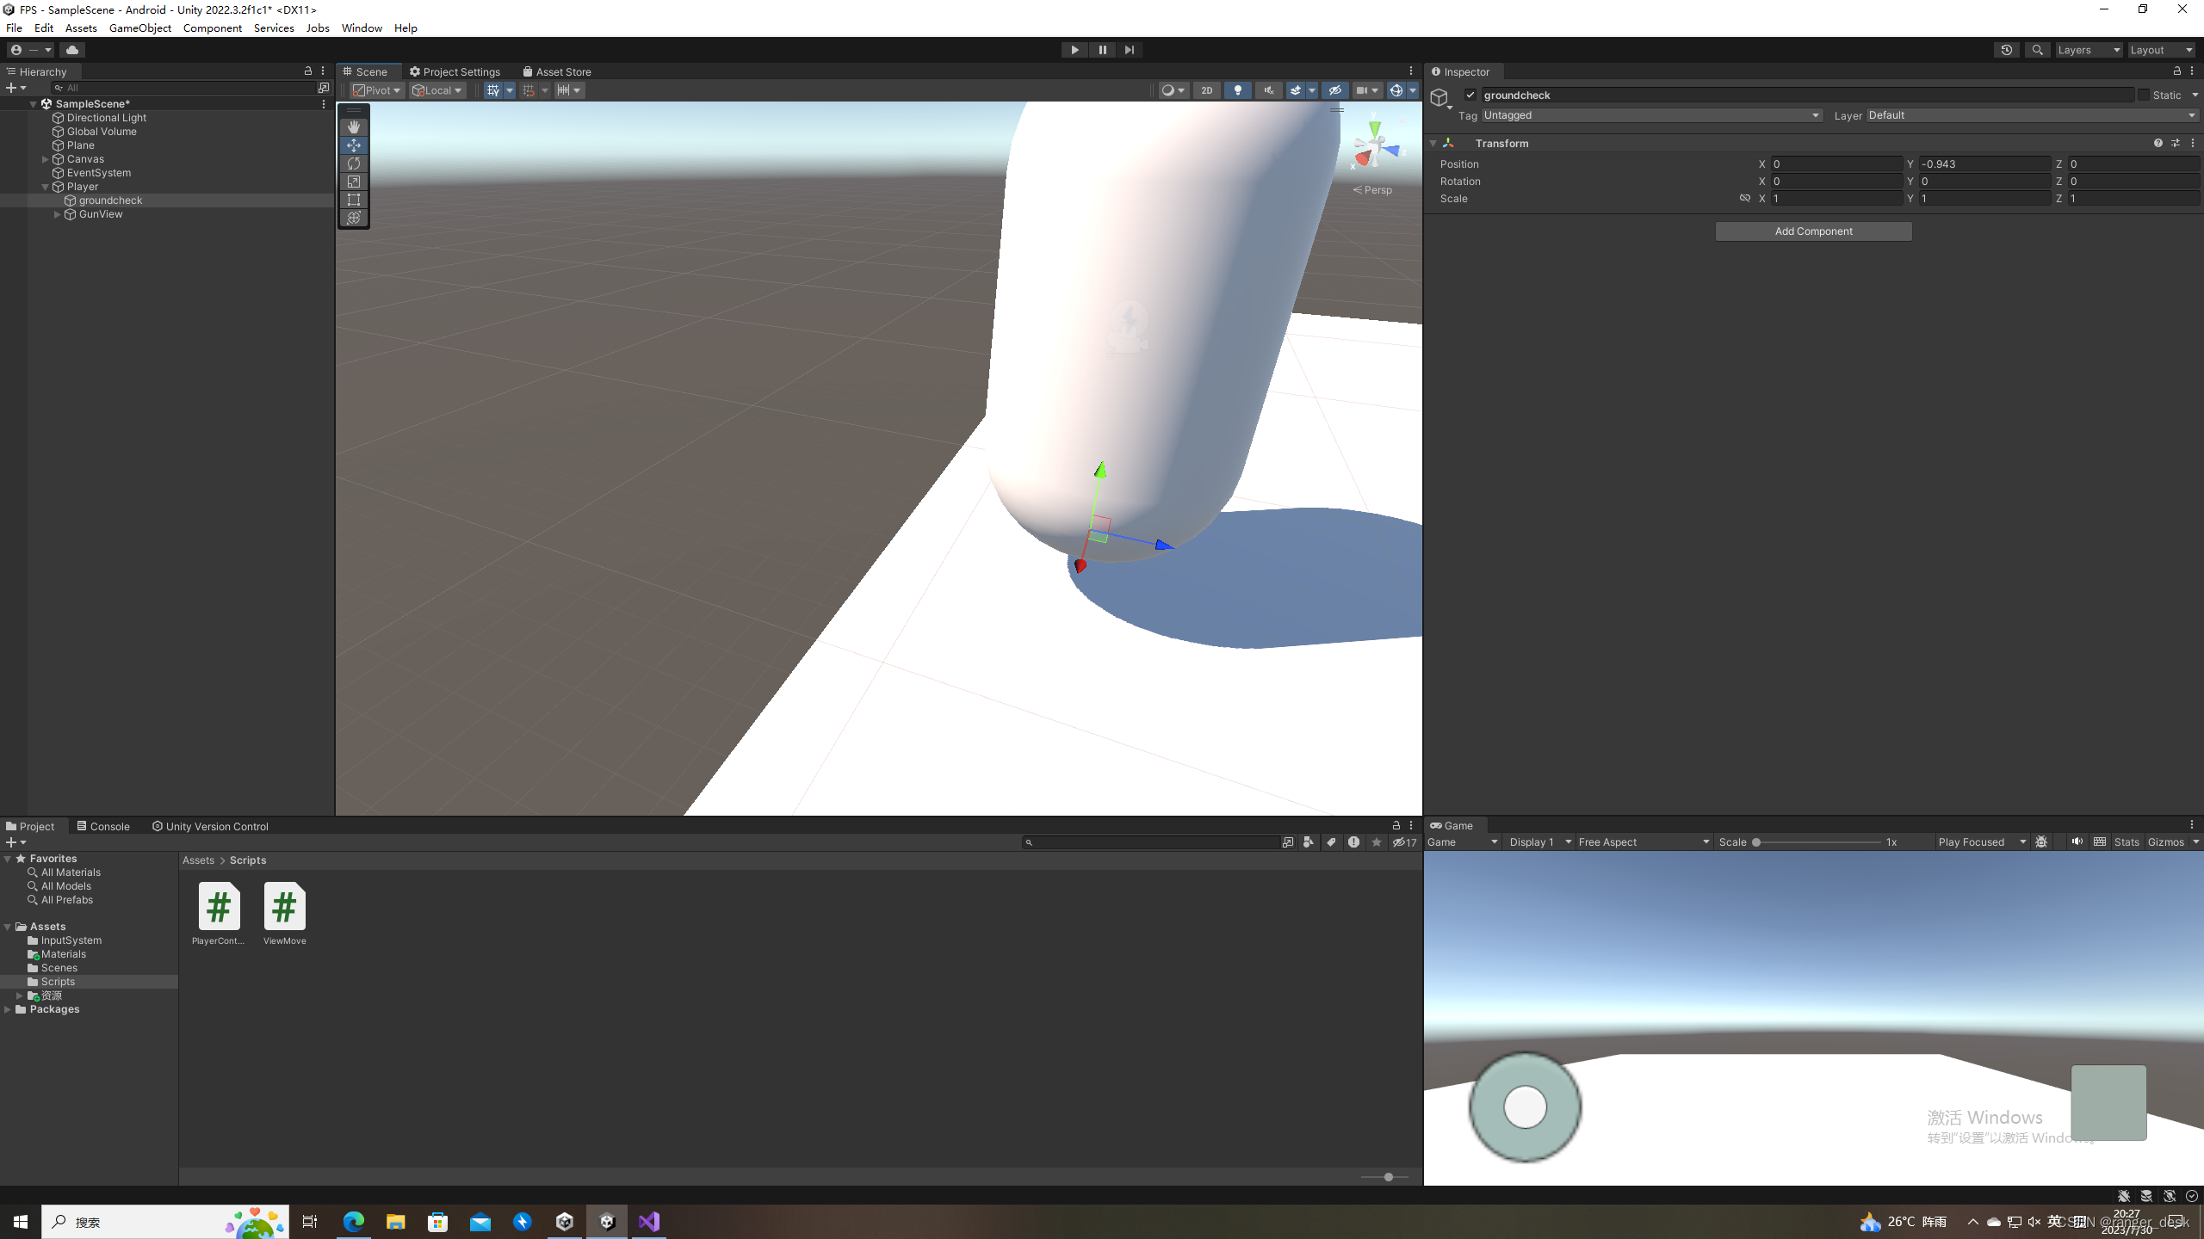
Task: Open the Free Aspect dropdown in Game view
Action: click(x=1643, y=841)
